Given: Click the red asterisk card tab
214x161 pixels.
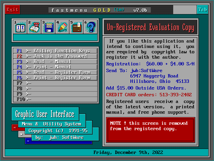Looking at the screenshot, I should point(15,127).
